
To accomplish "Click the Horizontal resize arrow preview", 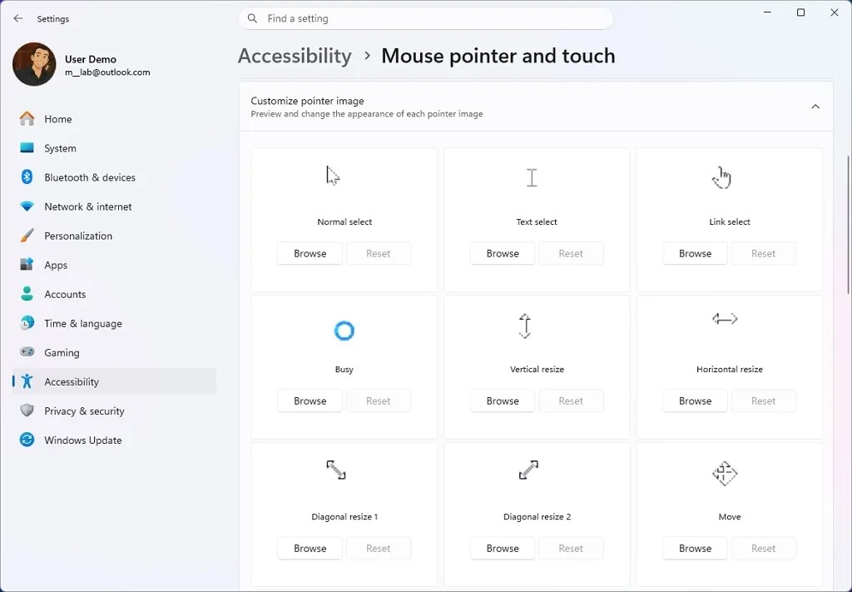I will coord(725,319).
